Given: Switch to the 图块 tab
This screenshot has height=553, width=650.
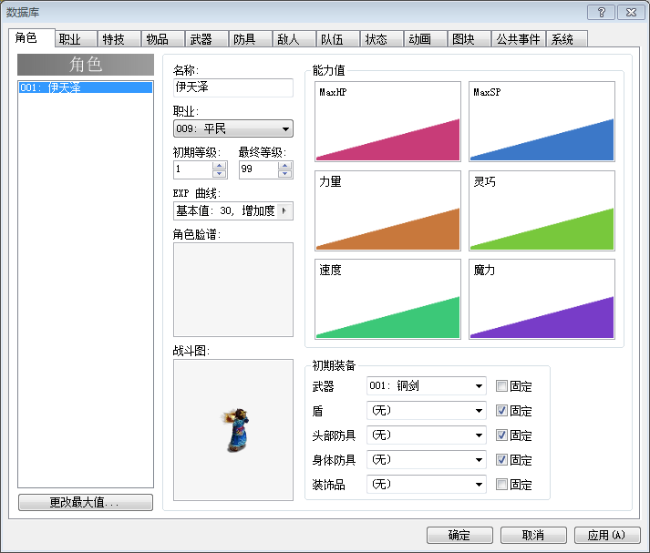Looking at the screenshot, I should [x=469, y=39].
